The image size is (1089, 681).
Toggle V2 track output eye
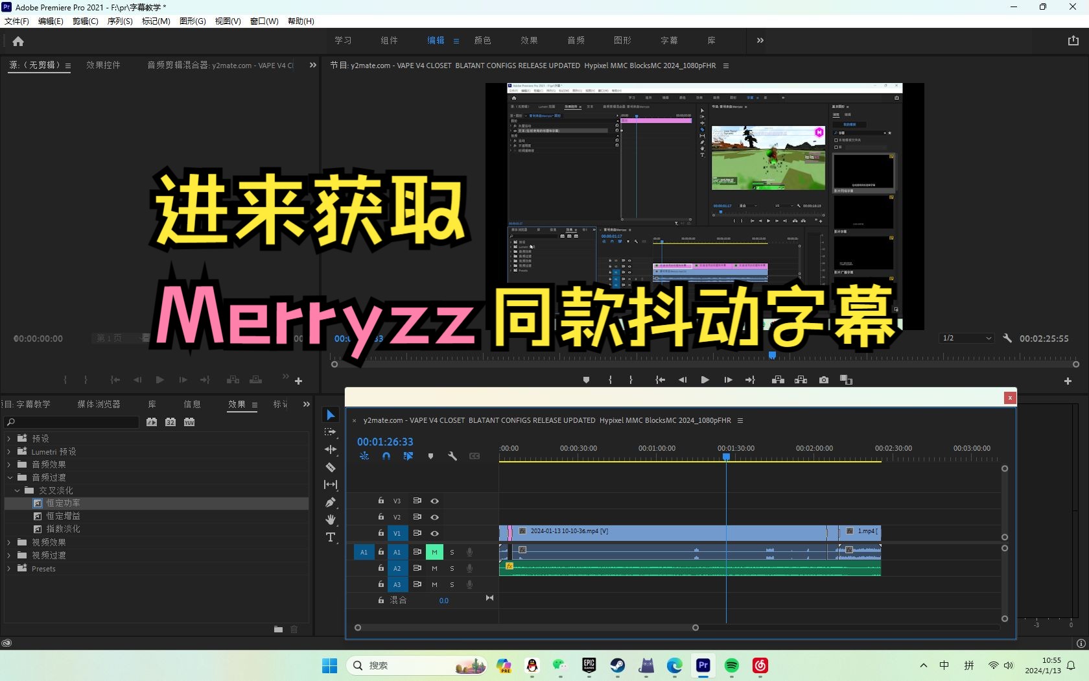click(x=435, y=517)
